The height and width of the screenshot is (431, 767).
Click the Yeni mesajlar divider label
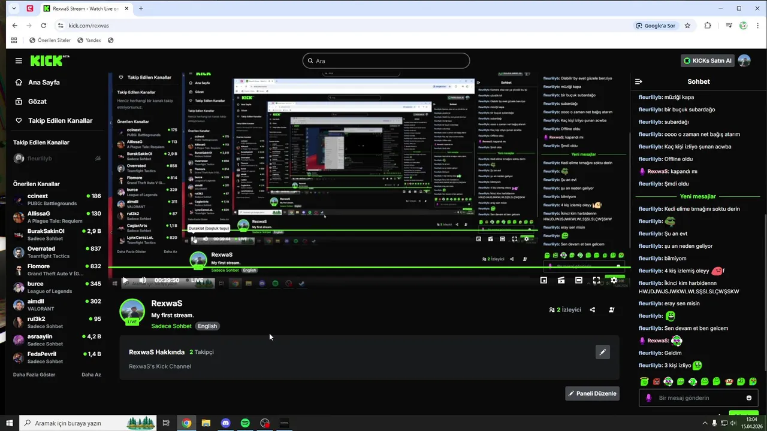[697, 196]
